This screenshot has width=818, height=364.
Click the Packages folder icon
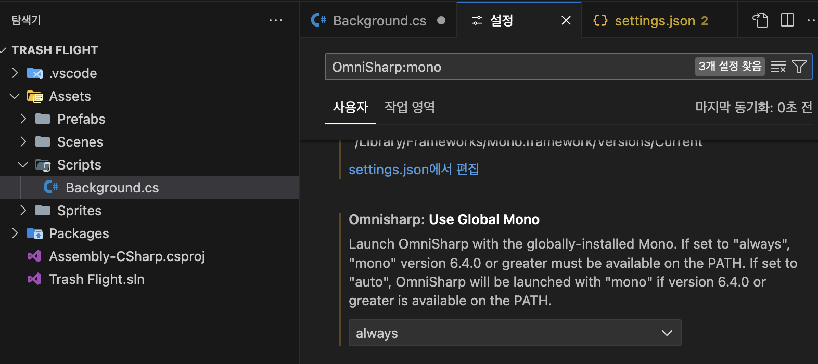[35, 233]
